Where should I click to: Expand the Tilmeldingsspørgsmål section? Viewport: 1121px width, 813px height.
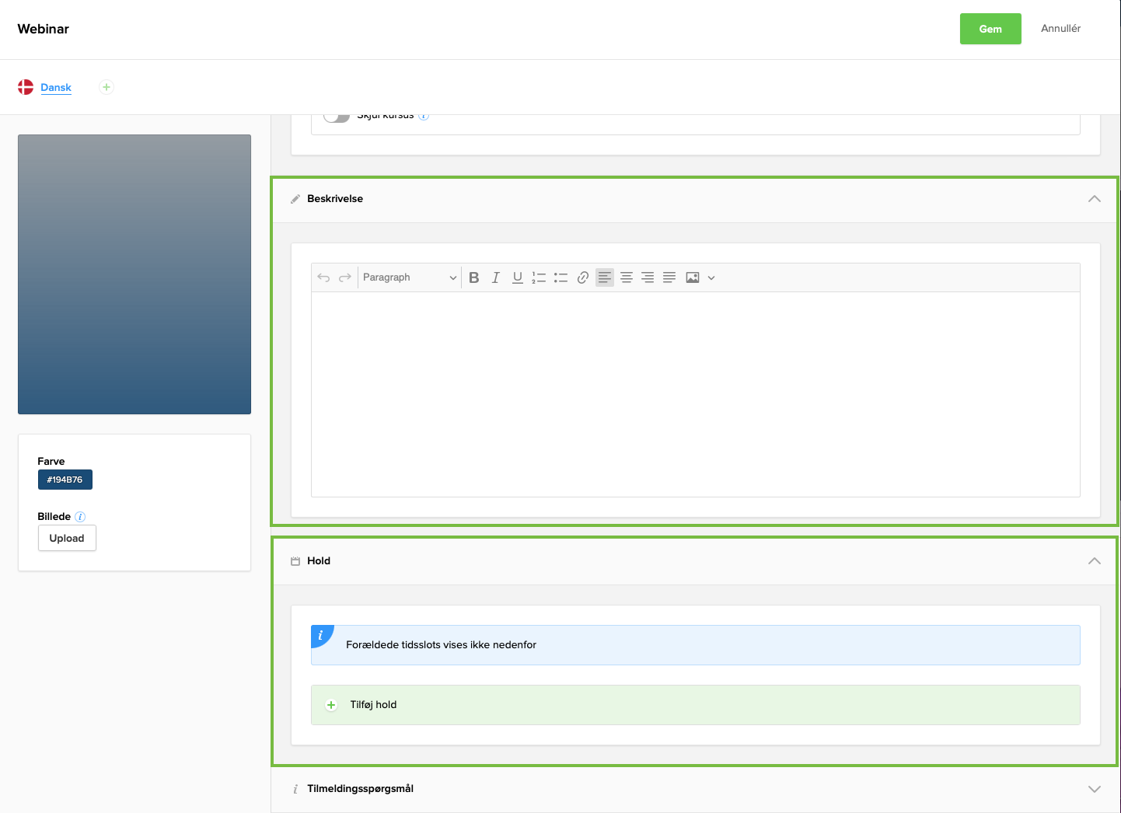click(x=1095, y=788)
